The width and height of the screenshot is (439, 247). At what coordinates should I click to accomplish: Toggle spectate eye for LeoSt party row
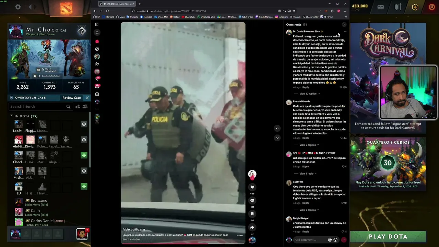pos(84,124)
